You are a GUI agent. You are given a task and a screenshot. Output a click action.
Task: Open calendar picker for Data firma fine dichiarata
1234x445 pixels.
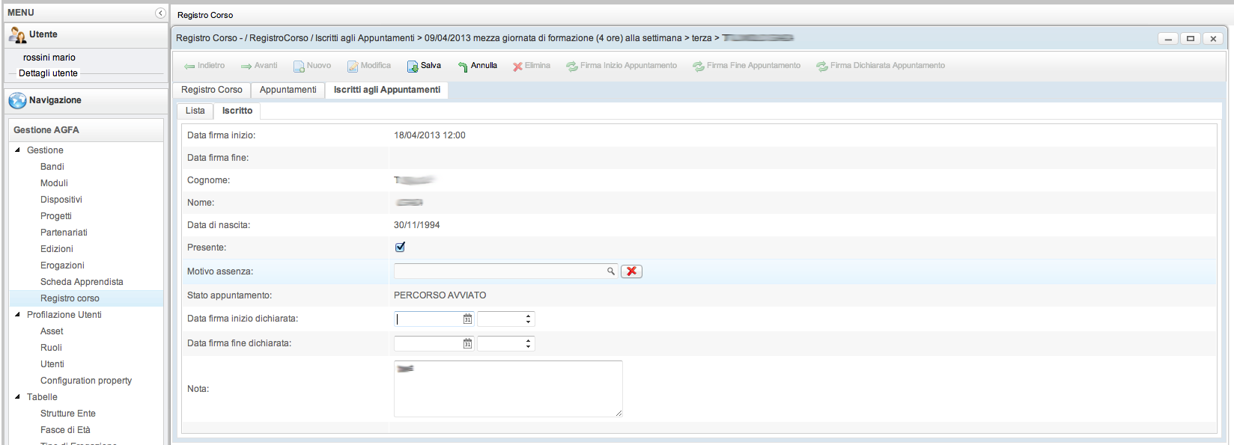[x=467, y=344]
